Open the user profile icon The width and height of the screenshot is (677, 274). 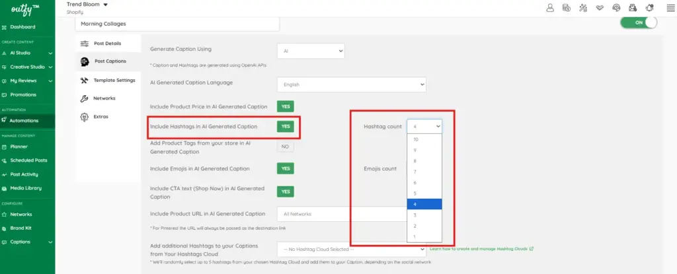[x=550, y=7]
